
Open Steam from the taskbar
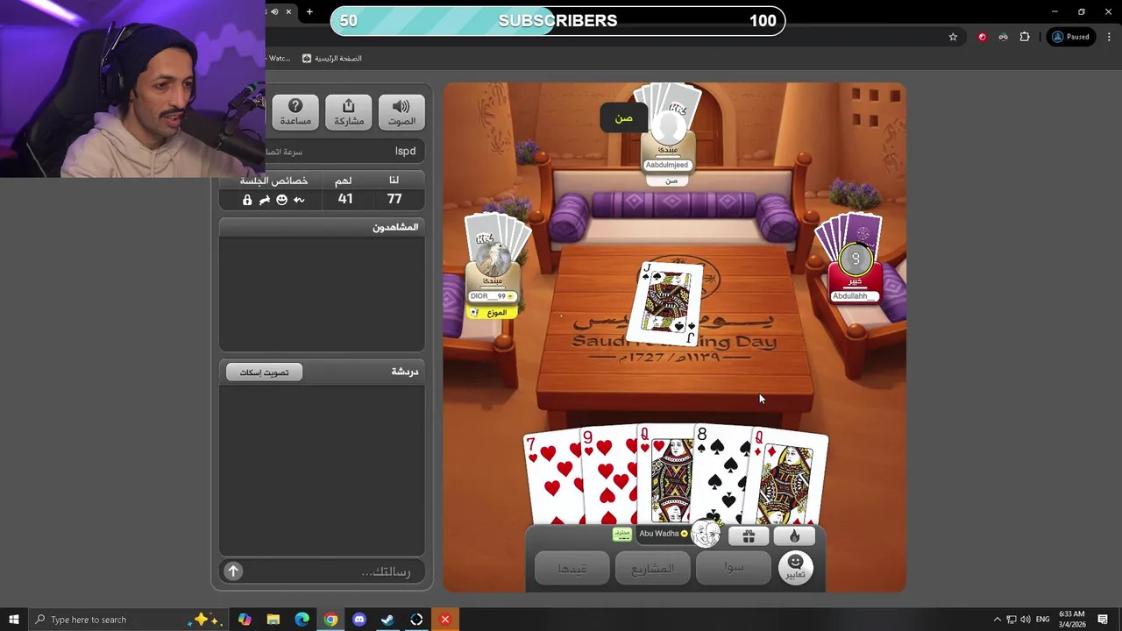pos(387,620)
